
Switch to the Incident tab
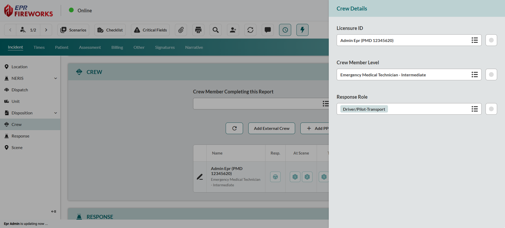[x=16, y=47]
